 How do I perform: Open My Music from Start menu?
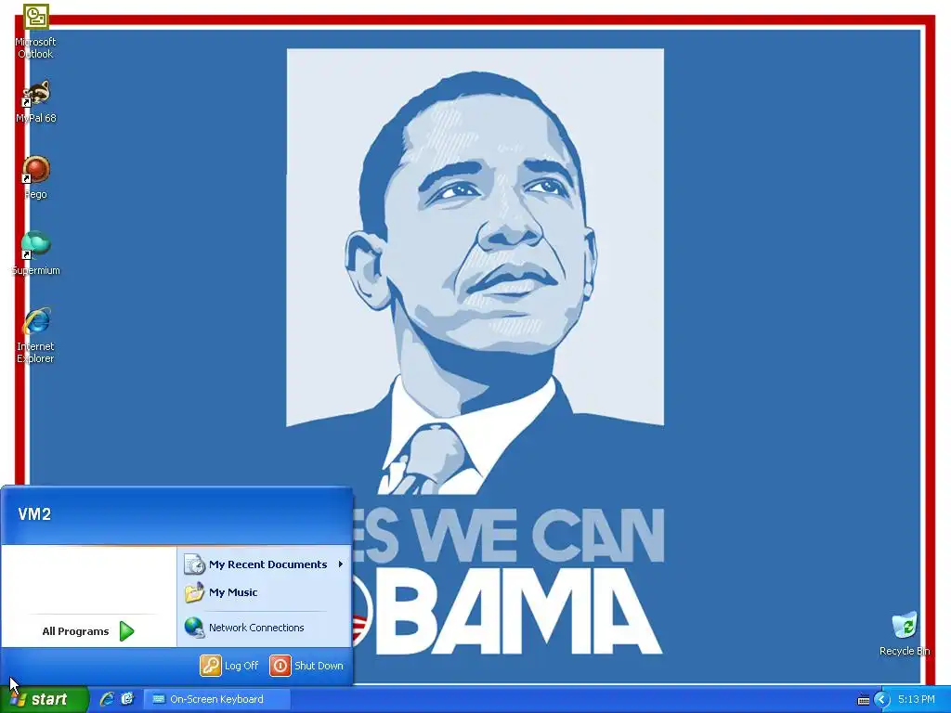(264, 592)
